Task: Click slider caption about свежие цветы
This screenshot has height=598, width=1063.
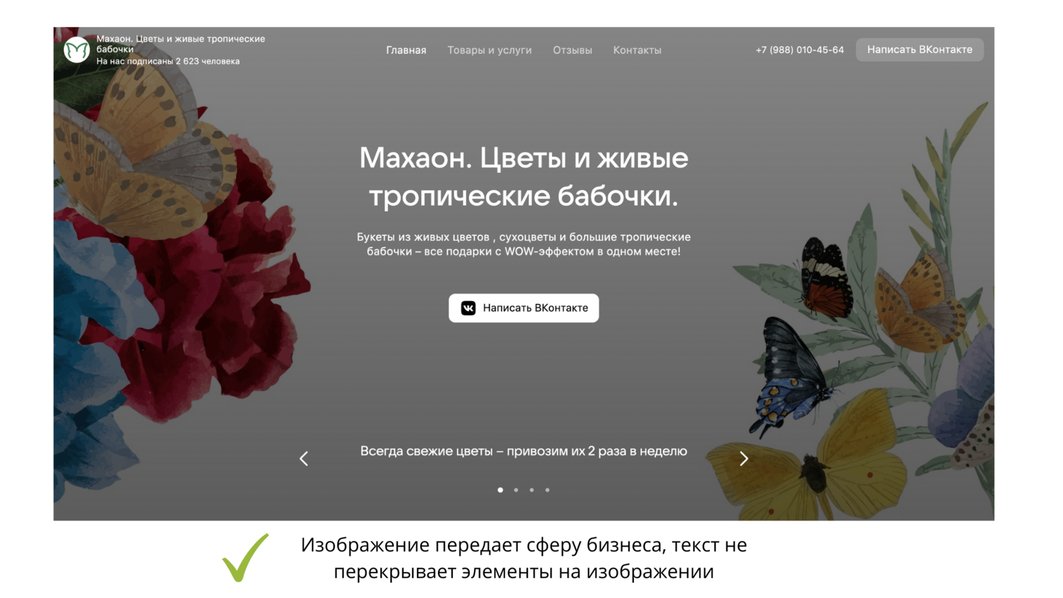Action: (524, 451)
